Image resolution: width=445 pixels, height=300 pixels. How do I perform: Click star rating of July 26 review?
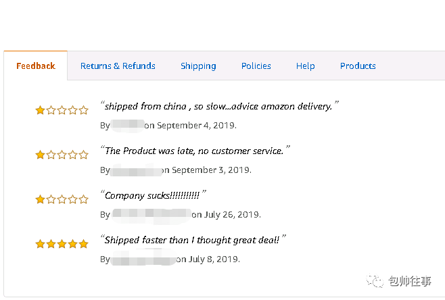tap(62, 199)
